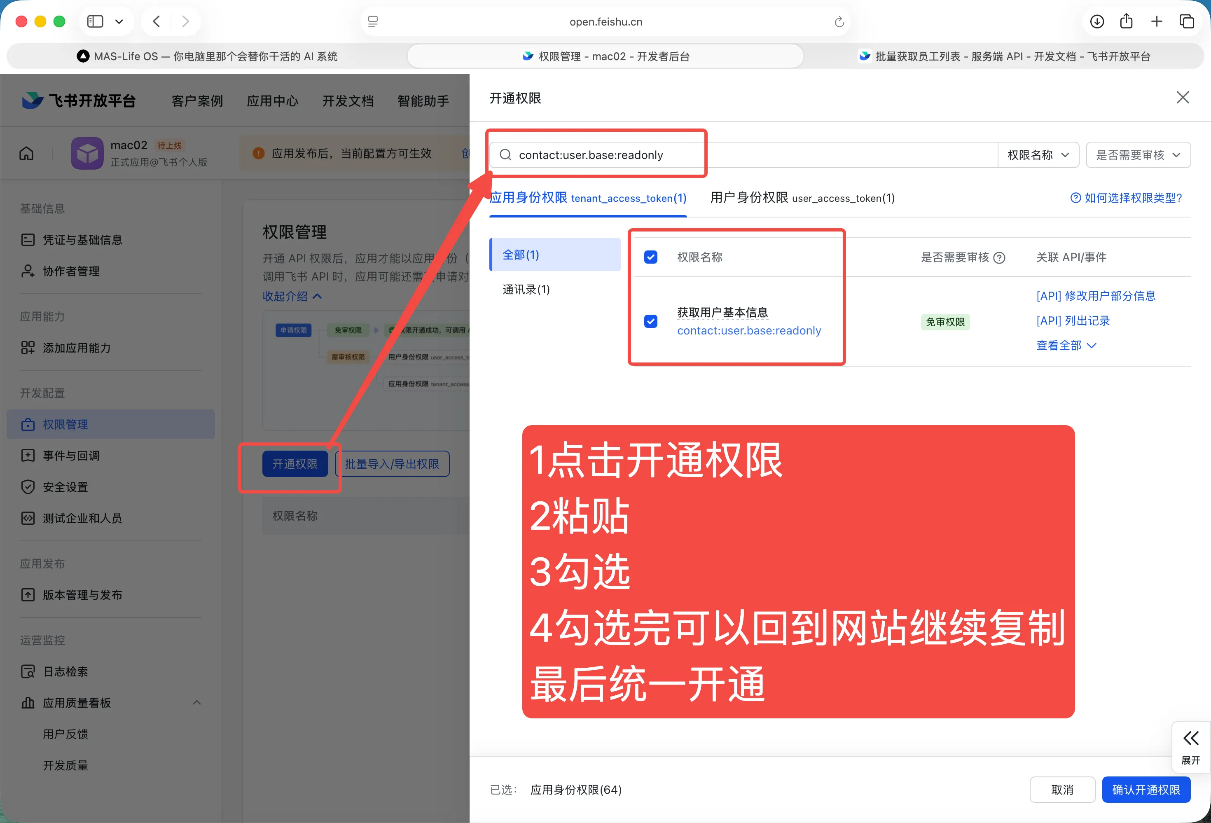Click the 确认开通权限 button

coord(1146,790)
